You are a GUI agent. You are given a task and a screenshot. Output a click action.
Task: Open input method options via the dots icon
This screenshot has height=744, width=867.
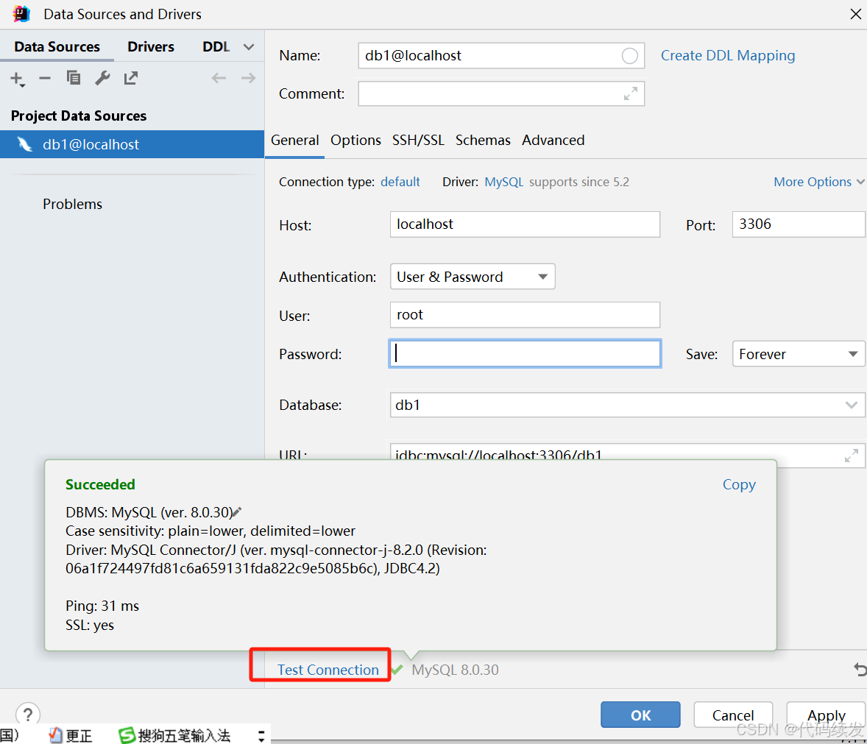(261, 735)
